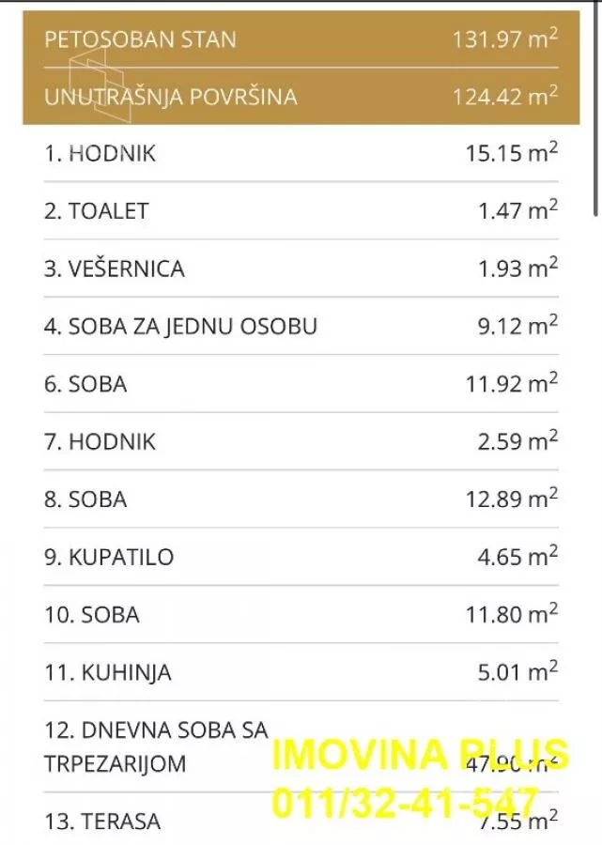Viewport: 602px width, 845px height.
Task: Open the 9. KUPATILO row
Action: [x=301, y=558]
